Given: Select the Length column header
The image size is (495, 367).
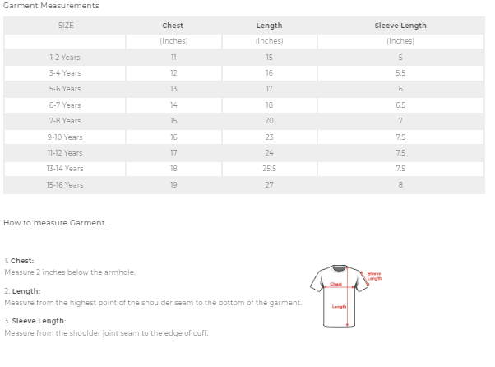Looking at the screenshot, I should [269, 26].
